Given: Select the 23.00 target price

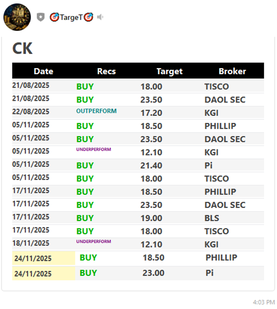Looking at the screenshot, I should [153, 273].
